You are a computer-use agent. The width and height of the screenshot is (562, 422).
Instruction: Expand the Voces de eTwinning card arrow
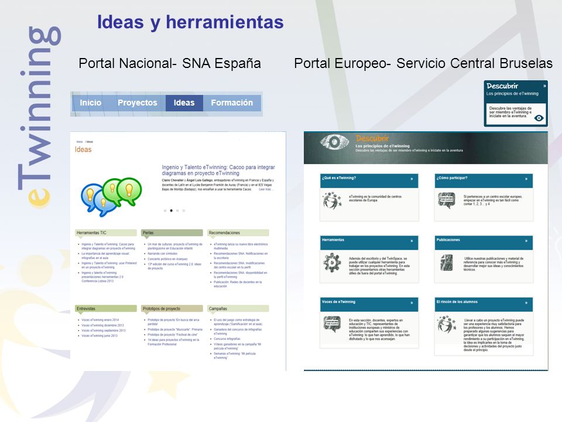click(x=412, y=303)
